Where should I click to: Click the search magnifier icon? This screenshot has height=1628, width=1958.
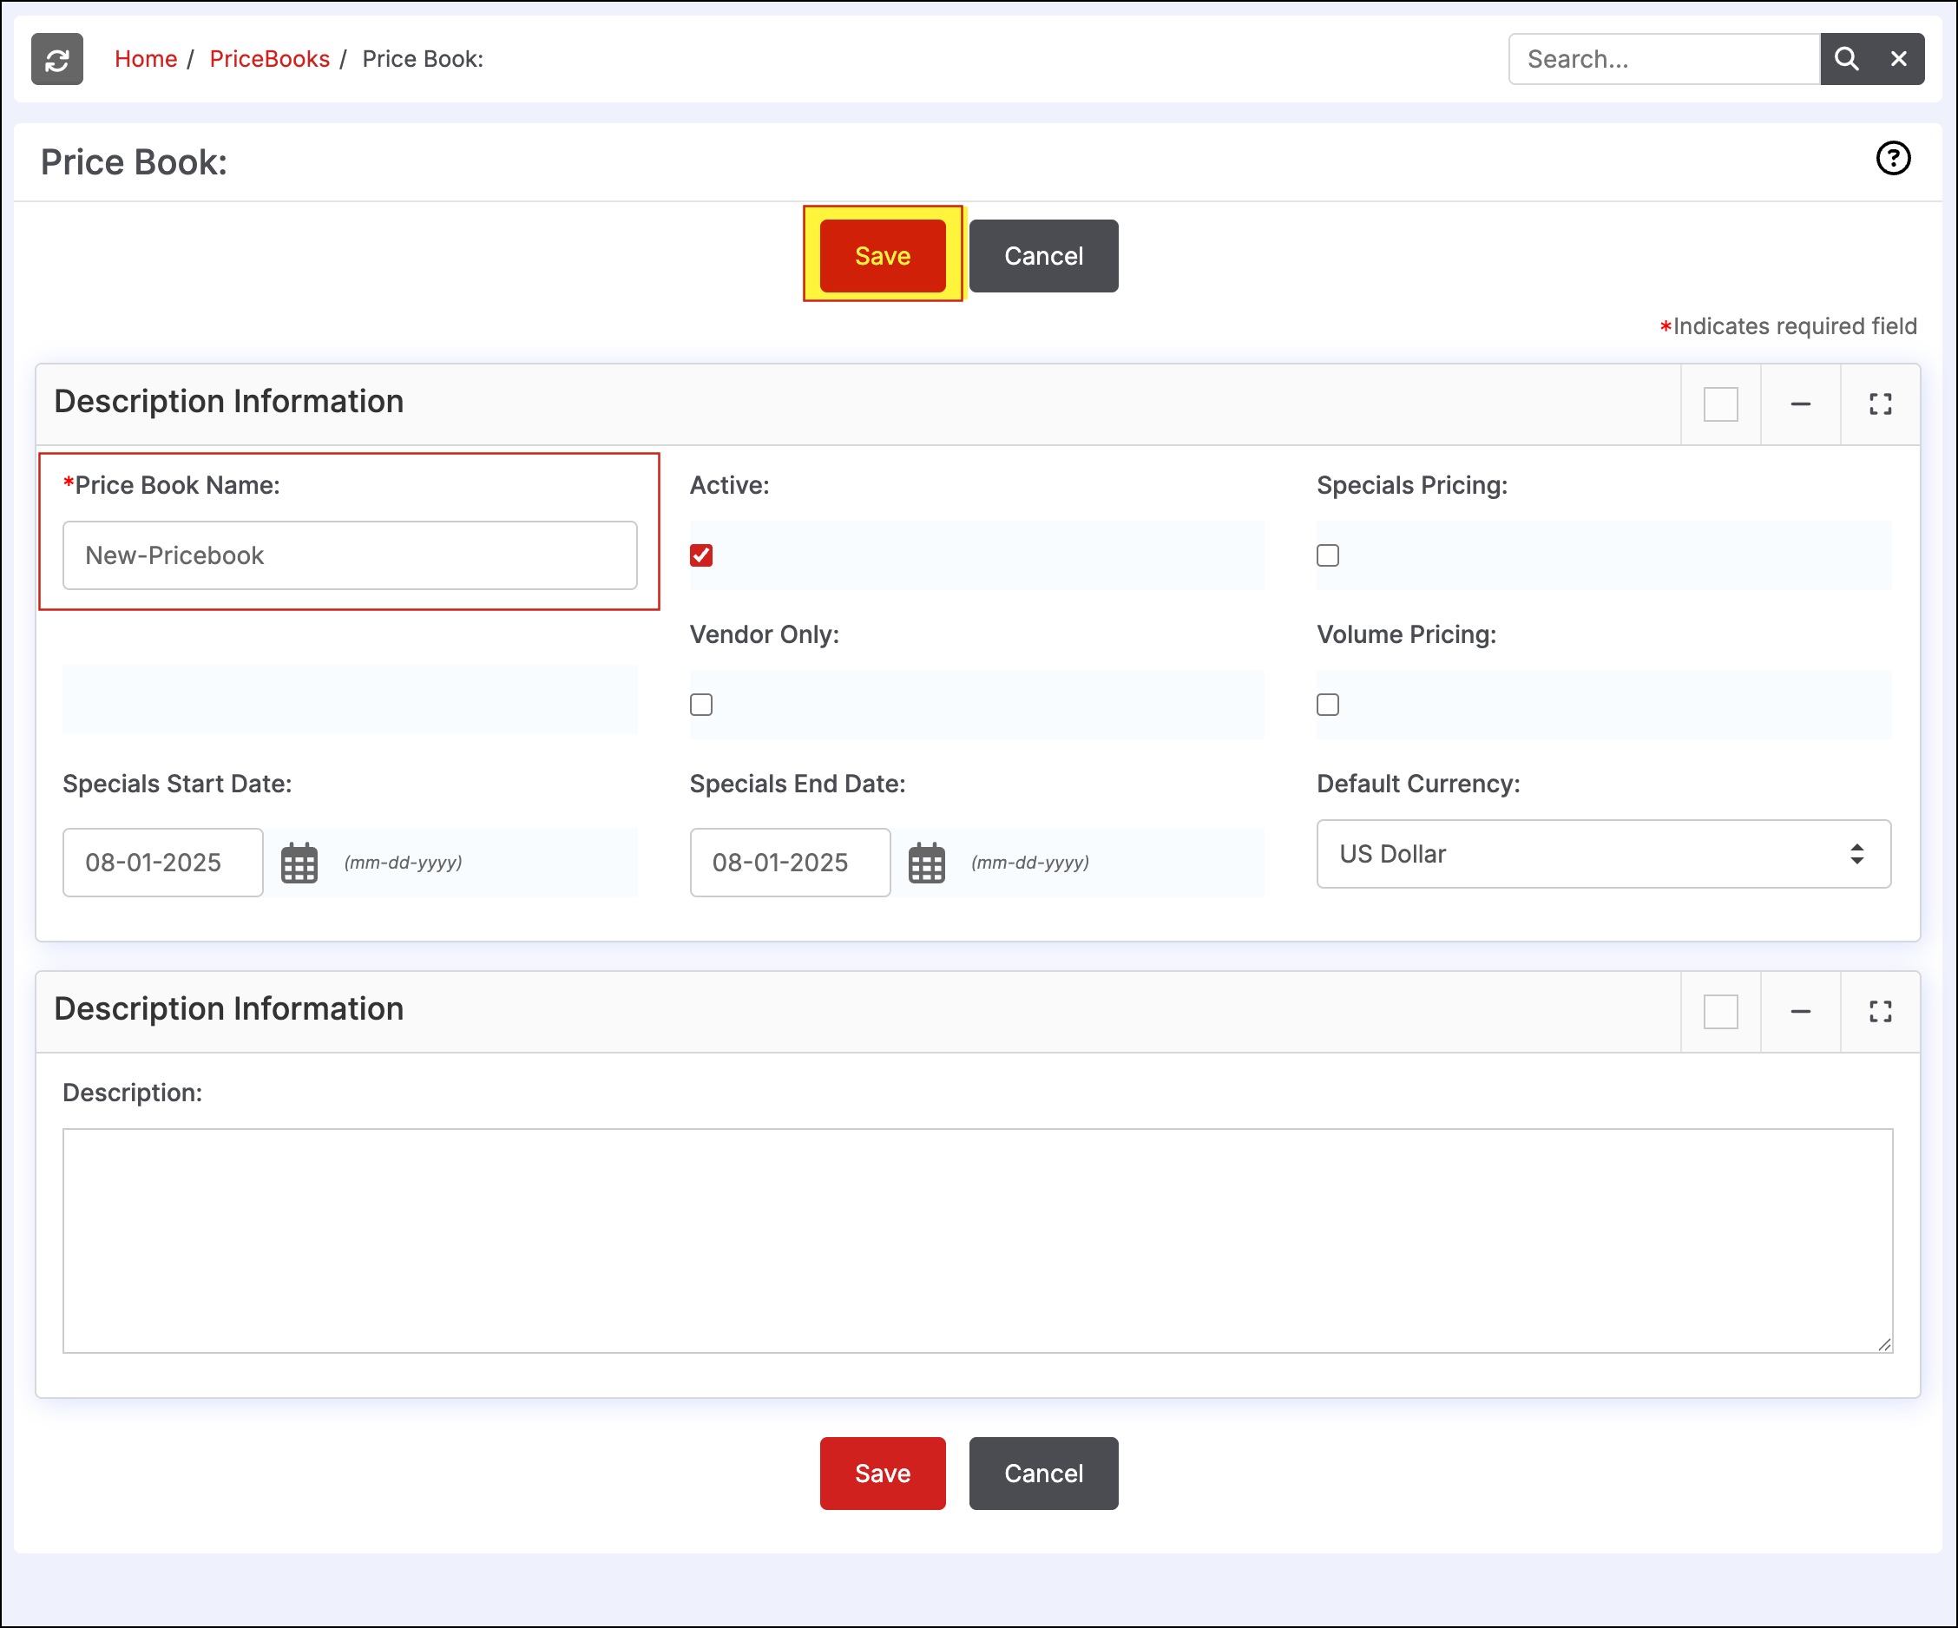(1846, 59)
